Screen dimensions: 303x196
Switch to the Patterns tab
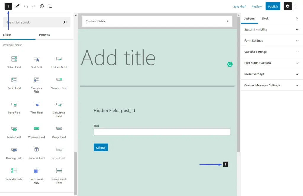[44, 35]
